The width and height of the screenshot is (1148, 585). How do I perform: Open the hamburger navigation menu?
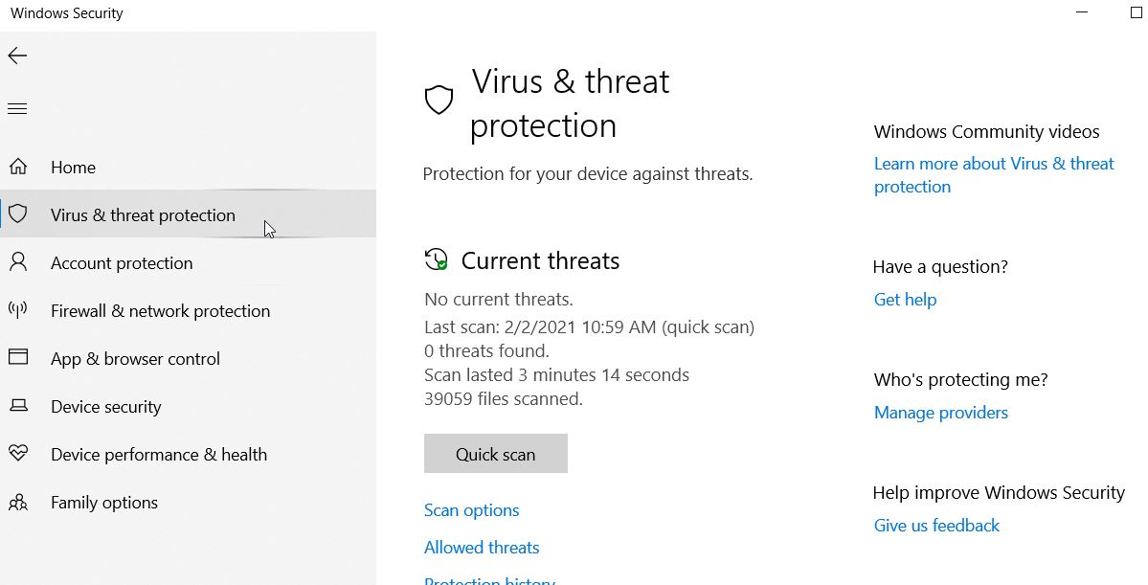(x=17, y=109)
